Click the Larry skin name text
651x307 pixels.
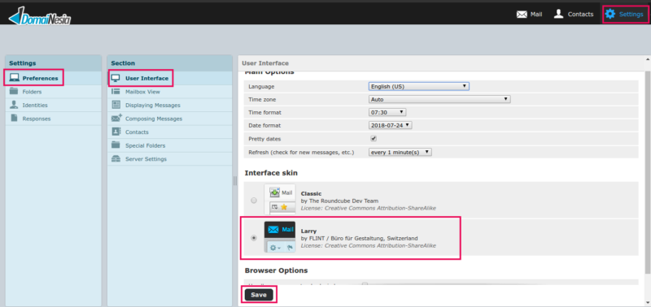pos(308,231)
